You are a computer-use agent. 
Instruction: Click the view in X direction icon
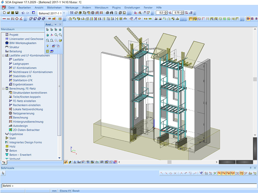click(x=48, y=29)
